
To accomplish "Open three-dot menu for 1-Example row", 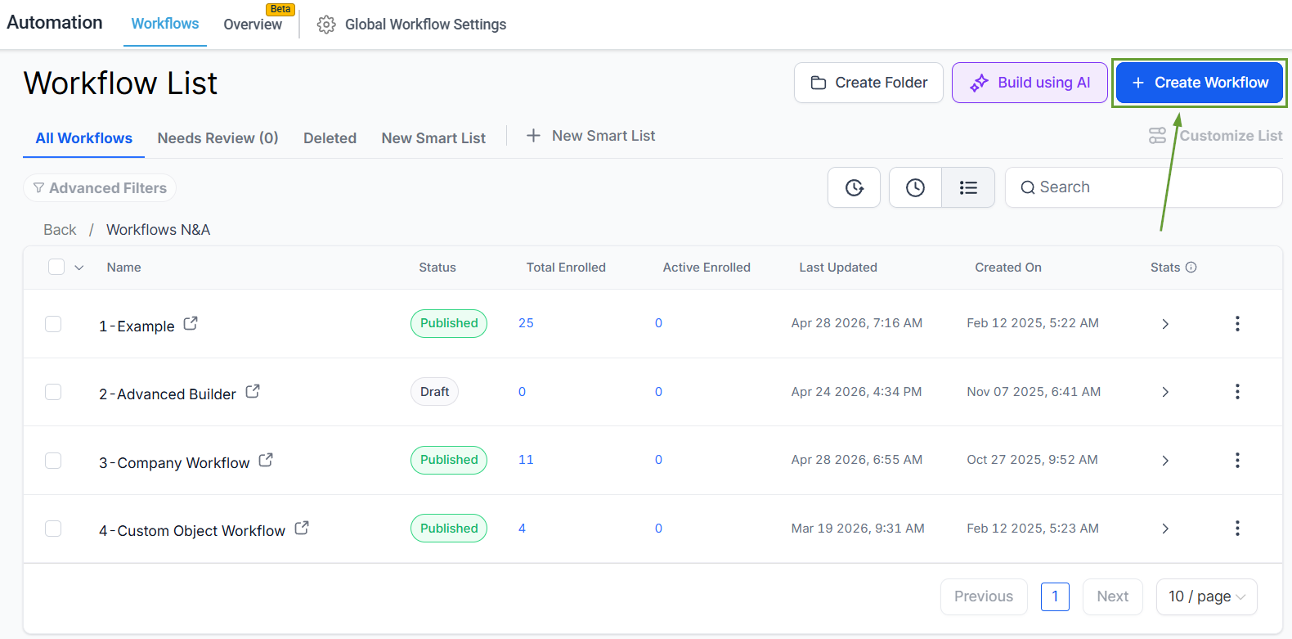I will click(x=1237, y=324).
